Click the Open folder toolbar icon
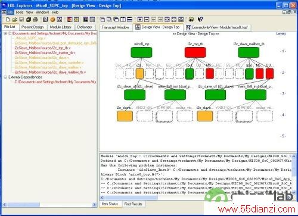Screen dimensions: 298x216 click(15, 20)
